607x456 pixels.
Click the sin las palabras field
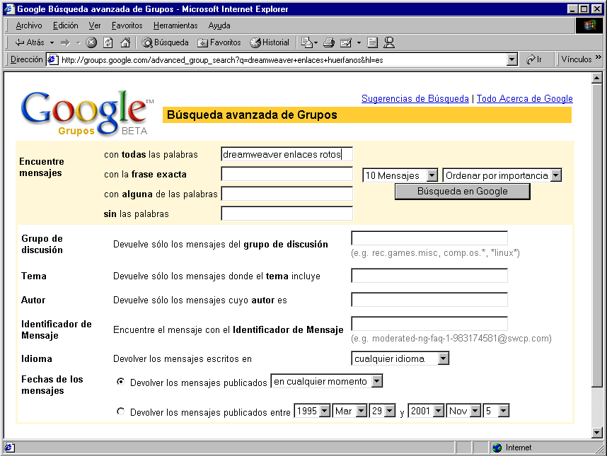click(287, 214)
